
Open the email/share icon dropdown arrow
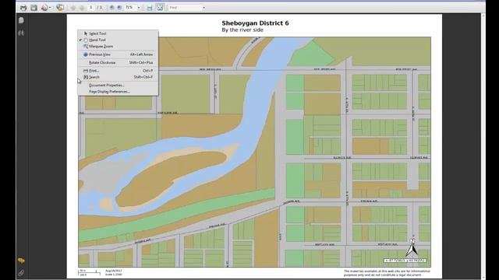[x=50, y=7]
